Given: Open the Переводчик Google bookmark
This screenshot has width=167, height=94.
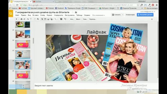Looking at the screenshot, I should click(x=73, y=8).
